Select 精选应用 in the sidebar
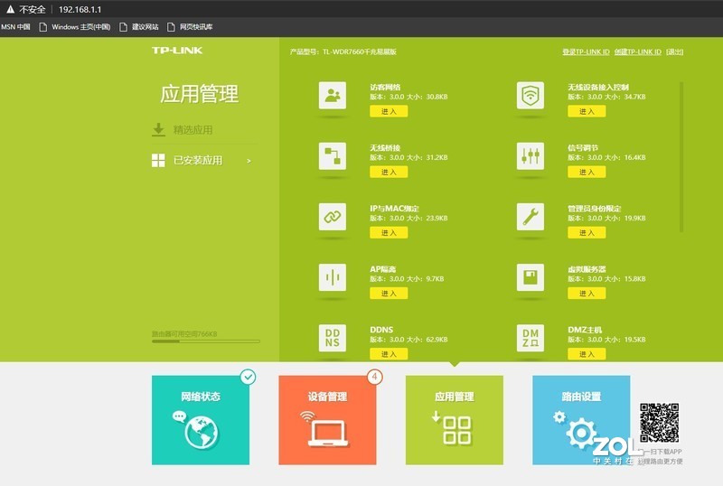This screenshot has width=723, height=486. pyautogui.click(x=192, y=130)
